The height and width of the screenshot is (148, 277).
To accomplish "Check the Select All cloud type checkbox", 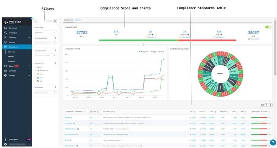I will (35, 67).
